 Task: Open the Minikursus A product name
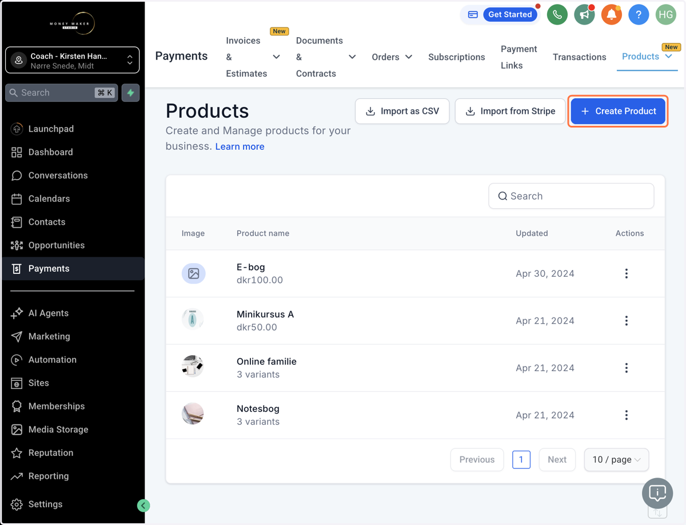[265, 315]
